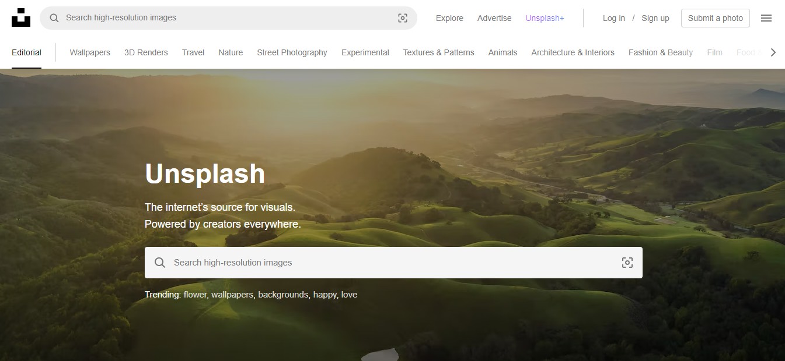Open visual search in hero search box
The height and width of the screenshot is (361, 785).
tap(627, 263)
